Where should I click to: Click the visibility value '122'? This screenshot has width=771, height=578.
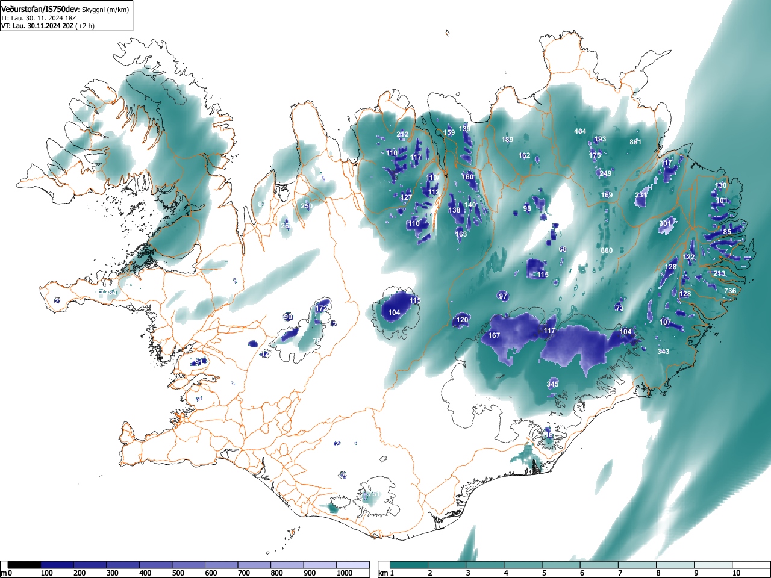pyautogui.click(x=689, y=257)
